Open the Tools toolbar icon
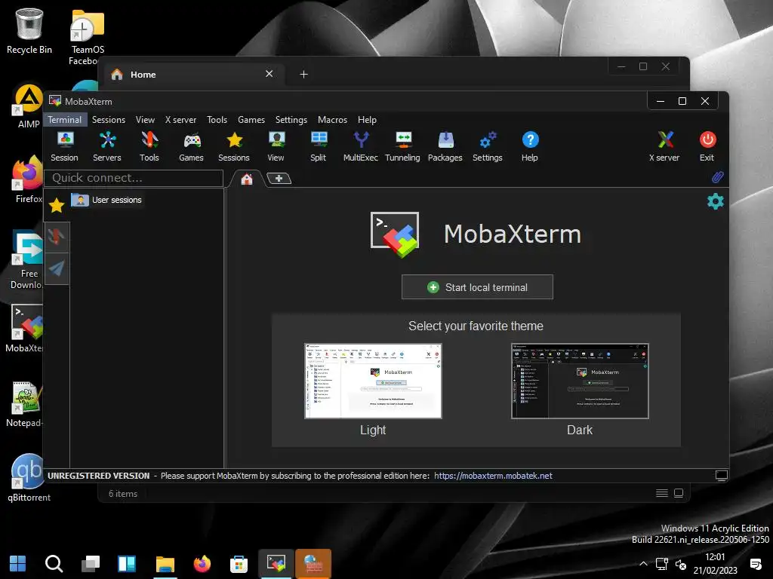Image resolution: width=773 pixels, height=579 pixels. click(149, 147)
